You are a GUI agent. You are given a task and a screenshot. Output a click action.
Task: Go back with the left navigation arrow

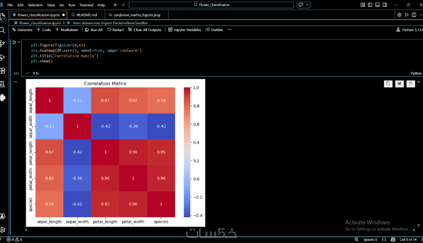click(x=116, y=5)
